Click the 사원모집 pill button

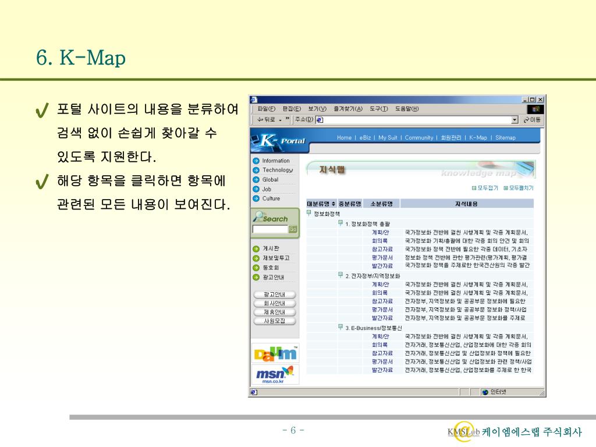[275, 321]
